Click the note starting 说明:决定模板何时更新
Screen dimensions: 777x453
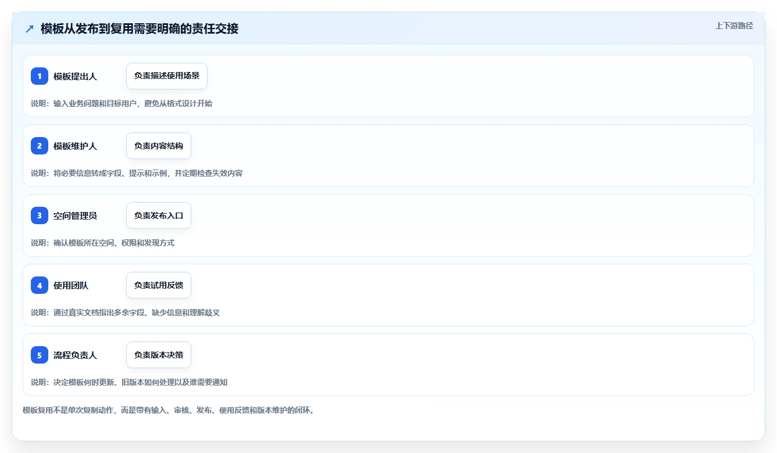129,382
